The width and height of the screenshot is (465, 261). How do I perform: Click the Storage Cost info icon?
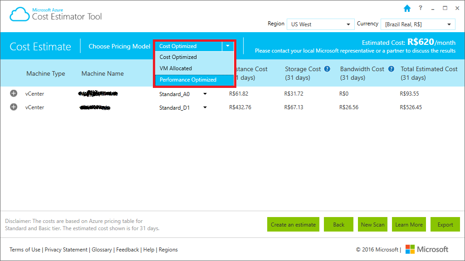327,69
